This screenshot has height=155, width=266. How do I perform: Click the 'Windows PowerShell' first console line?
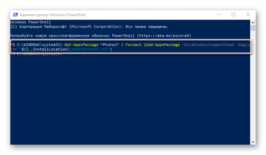click(x=31, y=22)
